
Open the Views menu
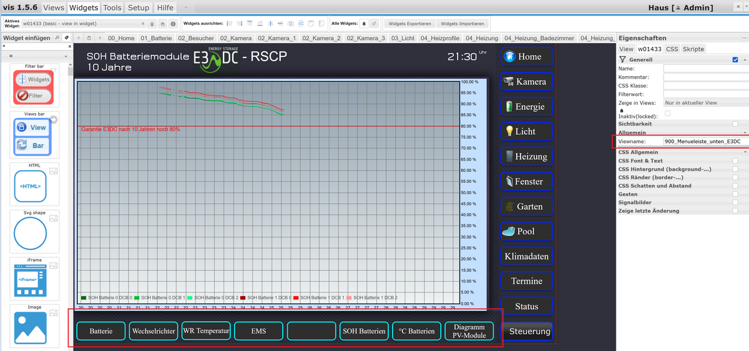coord(54,7)
